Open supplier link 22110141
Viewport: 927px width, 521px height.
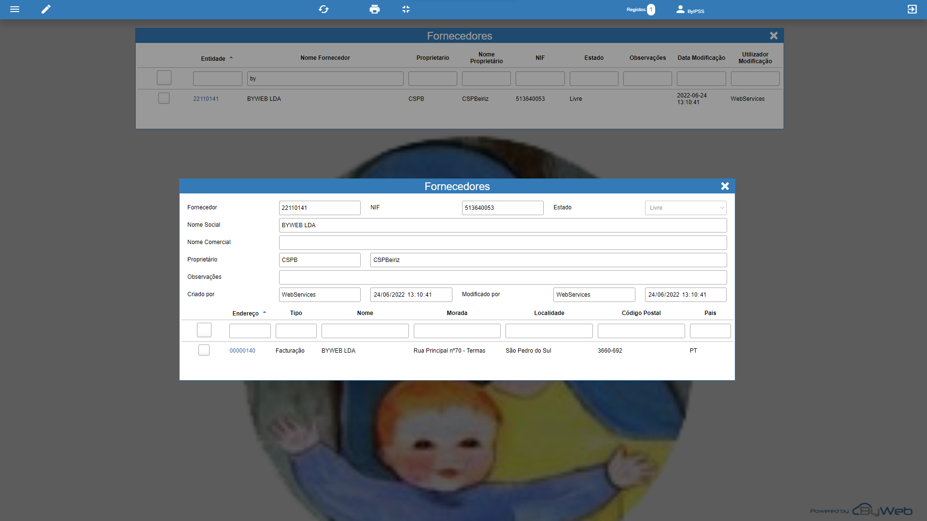point(206,99)
